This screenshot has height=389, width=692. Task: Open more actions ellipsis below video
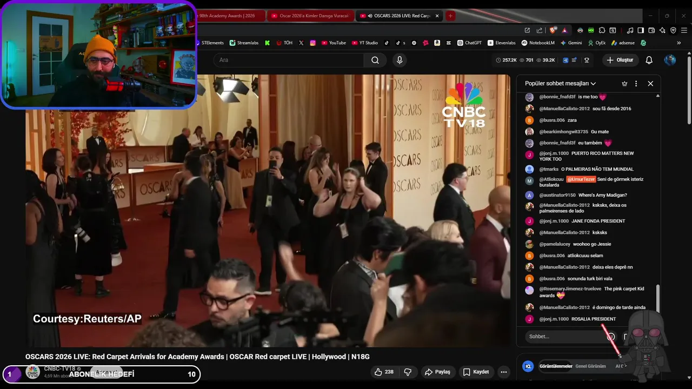504,372
